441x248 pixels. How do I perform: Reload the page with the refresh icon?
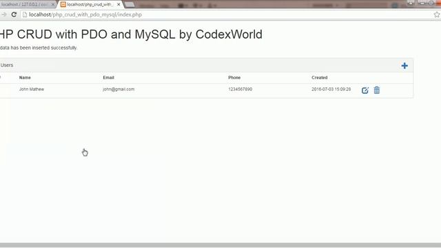point(14,14)
